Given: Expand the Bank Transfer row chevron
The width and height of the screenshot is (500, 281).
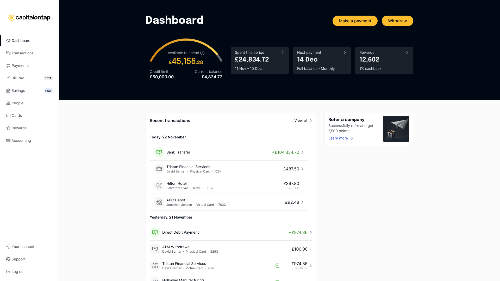Looking at the screenshot, I should point(302,152).
